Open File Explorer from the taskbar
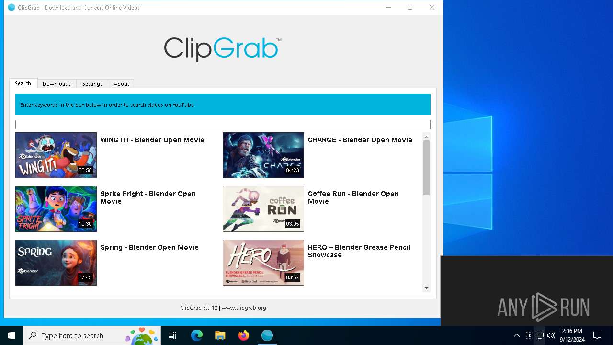The height and width of the screenshot is (345, 613). click(220, 335)
